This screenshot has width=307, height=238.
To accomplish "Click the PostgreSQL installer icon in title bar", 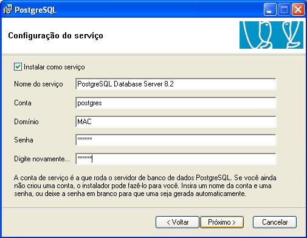I will point(8,10).
